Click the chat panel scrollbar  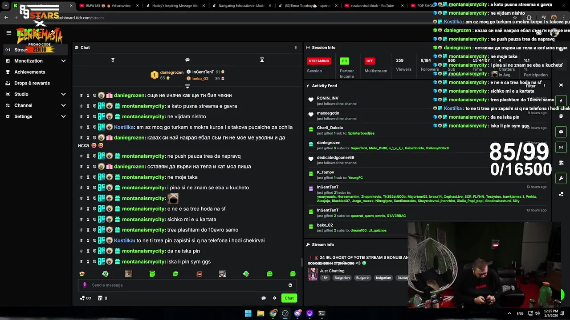(x=302, y=262)
